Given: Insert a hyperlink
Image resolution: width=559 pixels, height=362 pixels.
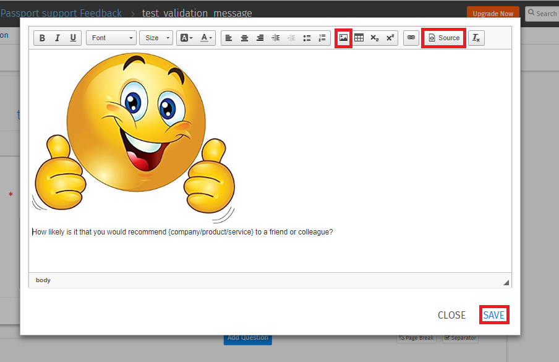Looking at the screenshot, I should coord(411,38).
